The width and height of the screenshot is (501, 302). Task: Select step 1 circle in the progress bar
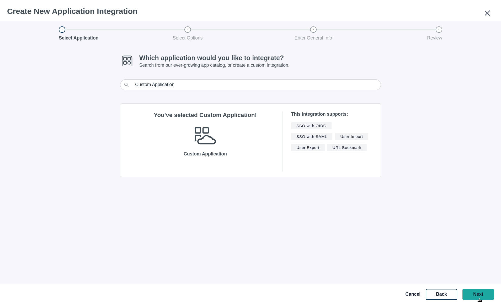62,30
